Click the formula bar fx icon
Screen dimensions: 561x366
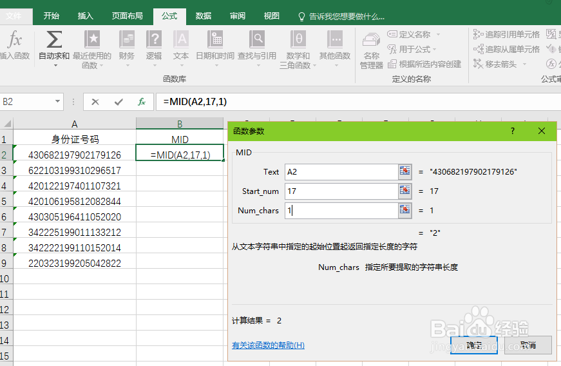(142, 102)
